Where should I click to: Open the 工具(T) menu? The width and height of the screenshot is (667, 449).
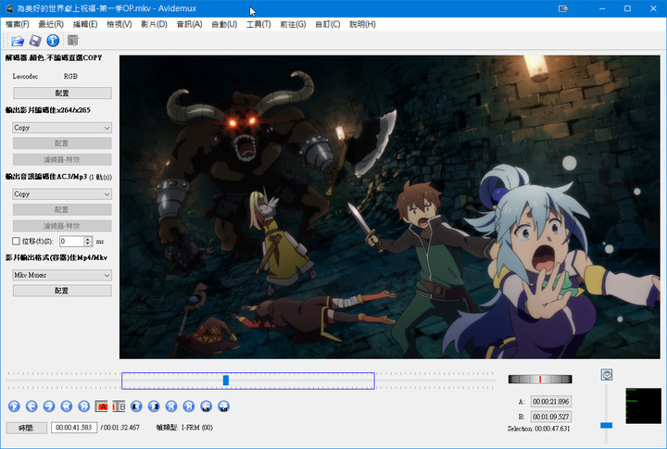pos(258,24)
